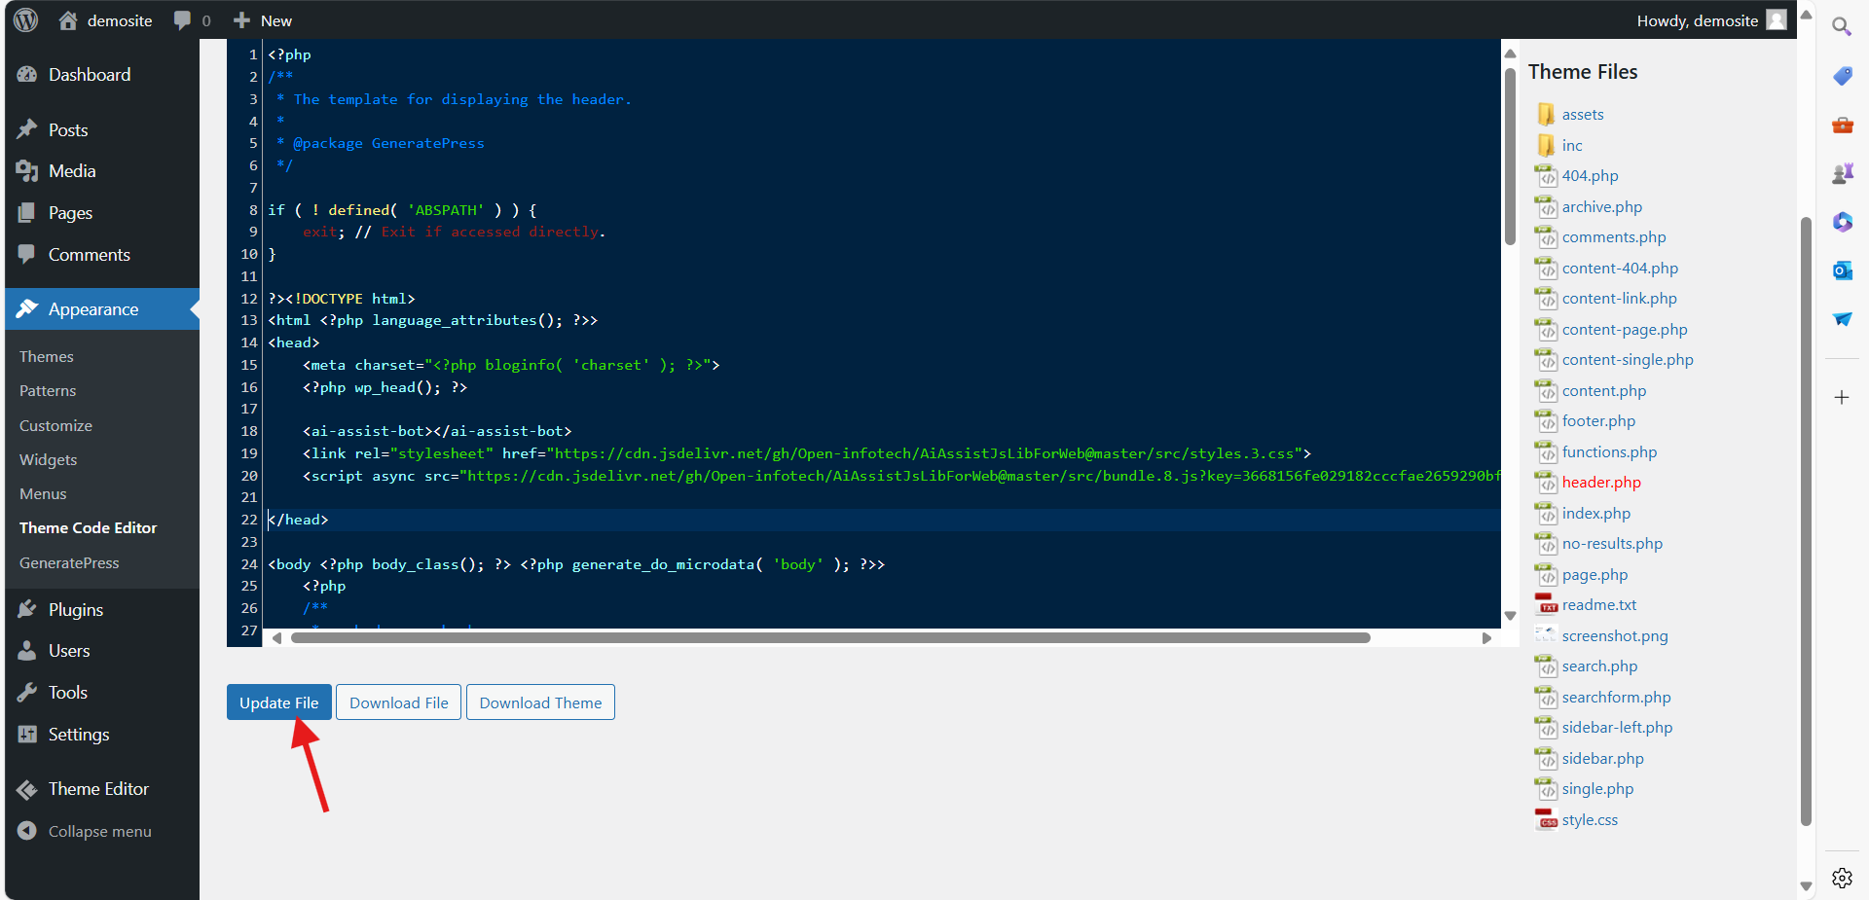Click line number 12 in gutter
Image resolution: width=1869 pixels, height=900 pixels.
[249, 299]
